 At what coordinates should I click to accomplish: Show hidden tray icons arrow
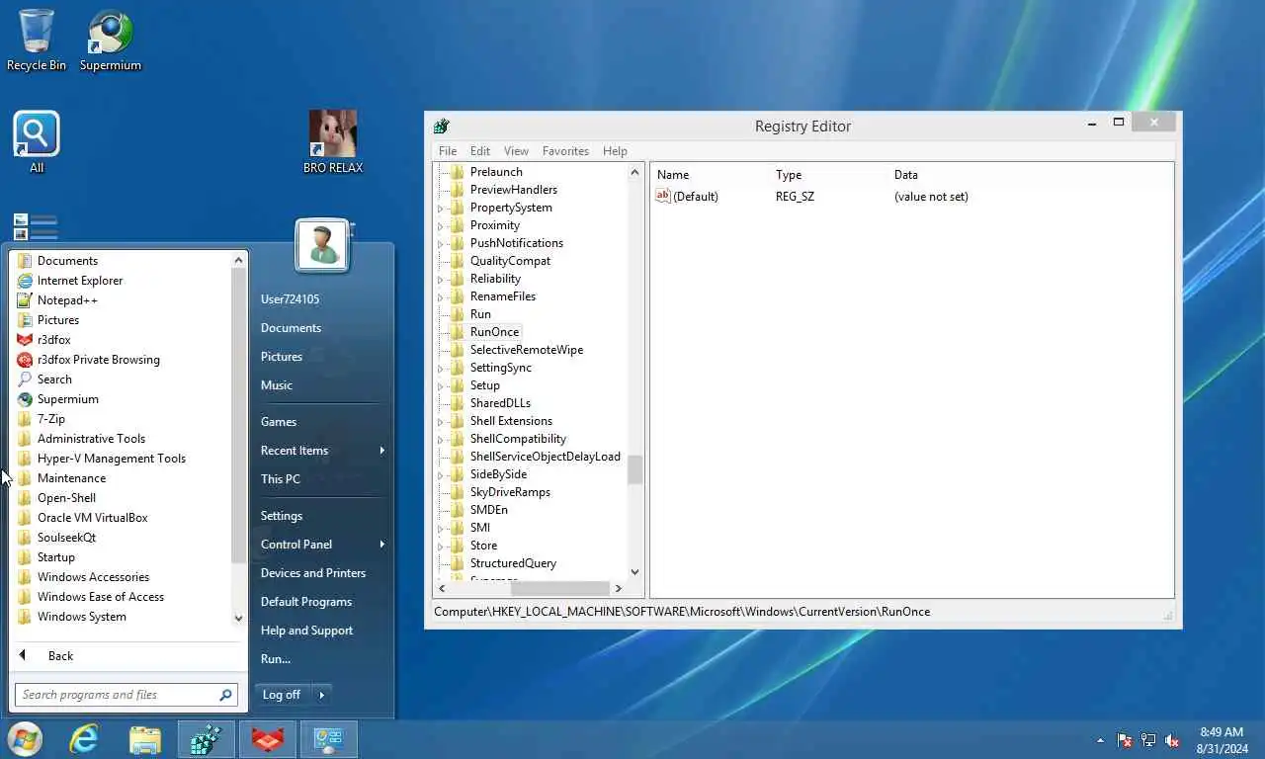tap(1100, 740)
